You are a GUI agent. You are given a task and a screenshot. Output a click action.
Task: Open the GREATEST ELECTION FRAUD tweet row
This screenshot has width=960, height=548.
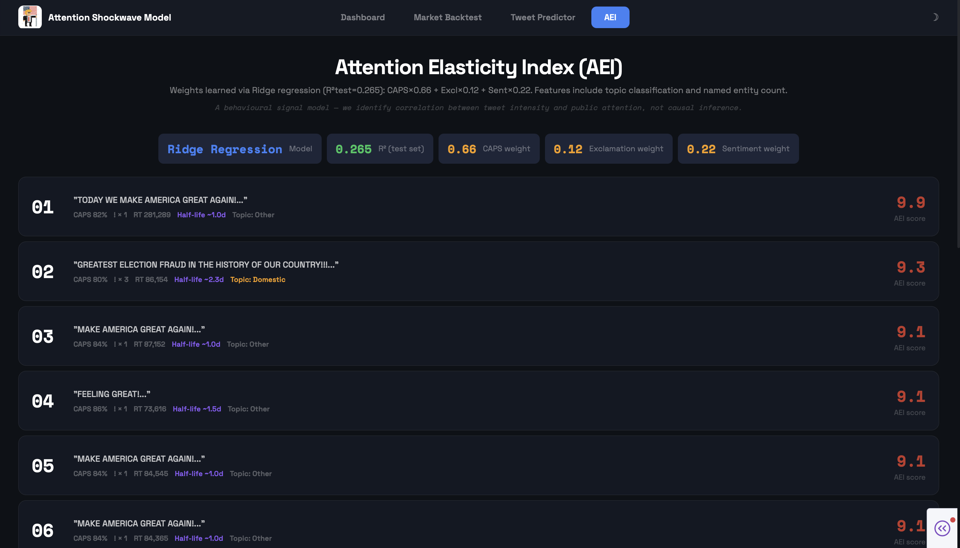coord(206,265)
